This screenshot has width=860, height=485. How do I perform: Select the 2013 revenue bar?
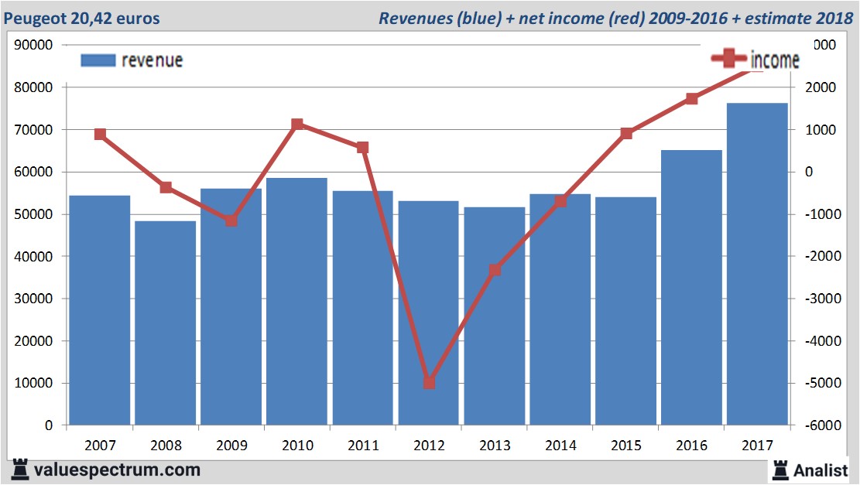pos(495,316)
